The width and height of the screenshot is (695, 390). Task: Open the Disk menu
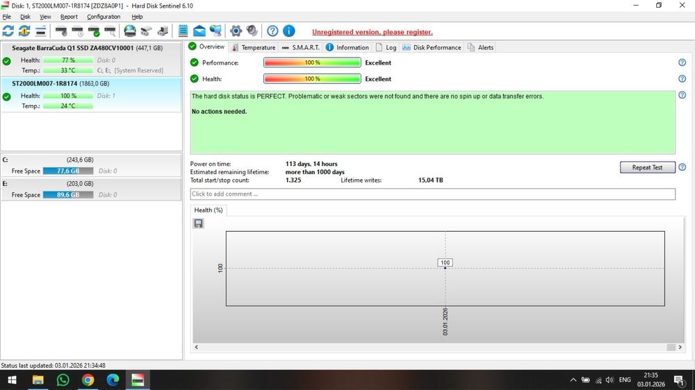(x=25, y=17)
